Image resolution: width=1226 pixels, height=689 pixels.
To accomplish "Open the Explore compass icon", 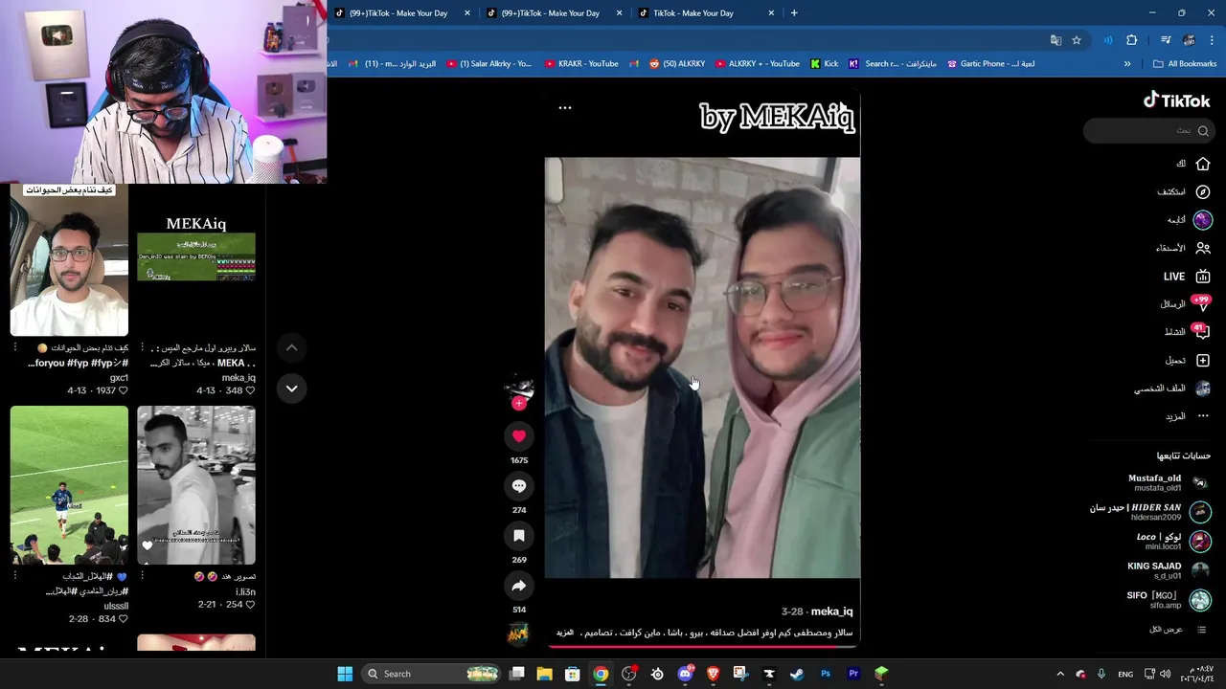I will [1203, 191].
